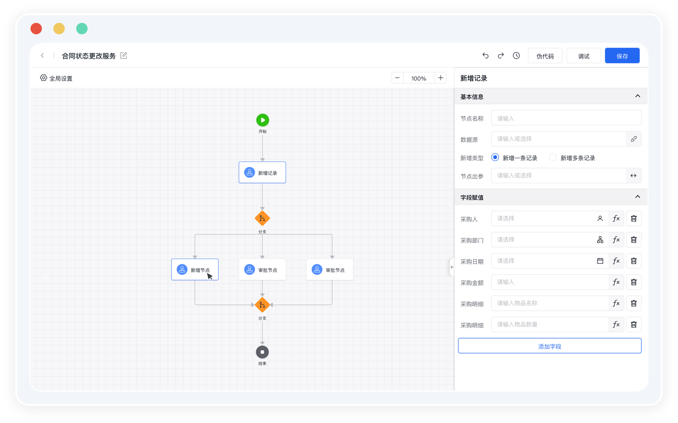This screenshot has height=423, width=678.
Task: Click the 添加字段 button
Action: point(549,346)
